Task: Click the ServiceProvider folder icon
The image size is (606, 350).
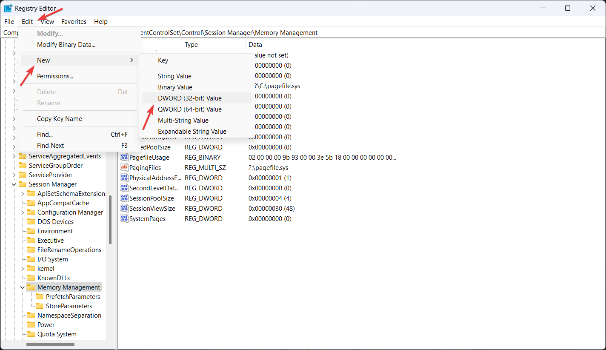Action: click(22, 175)
